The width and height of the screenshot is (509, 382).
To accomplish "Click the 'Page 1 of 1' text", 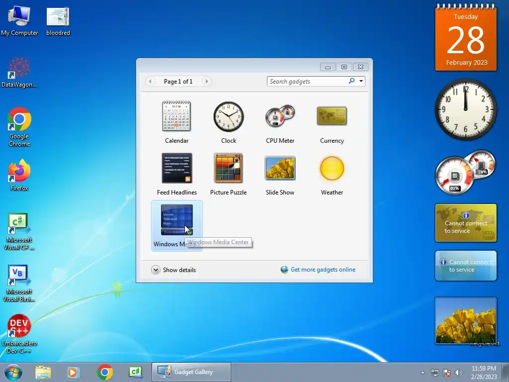I will coord(178,81).
